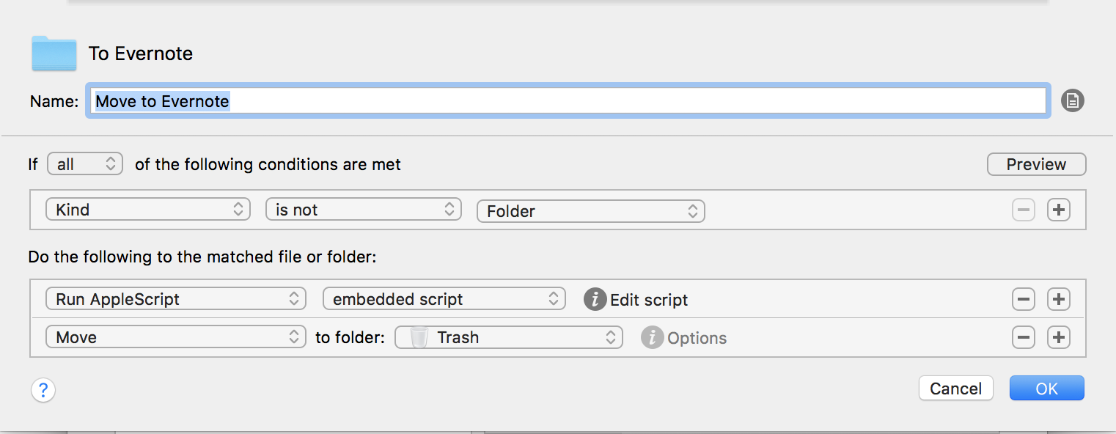Image resolution: width=1116 pixels, height=434 pixels.
Task: Open the Trash destination folder dropdown
Action: click(x=509, y=337)
